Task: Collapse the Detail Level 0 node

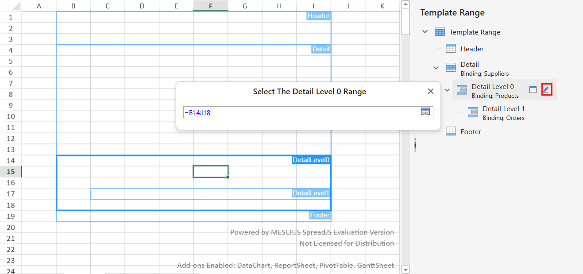Action: tap(447, 90)
